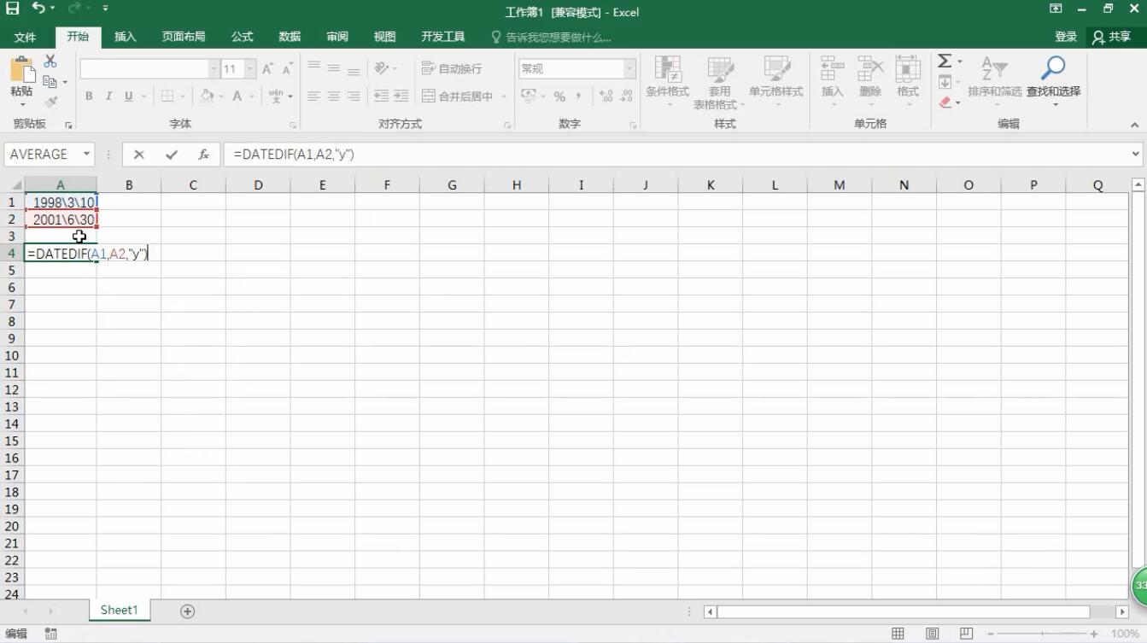Toggle Underline formatting button

[x=129, y=96]
